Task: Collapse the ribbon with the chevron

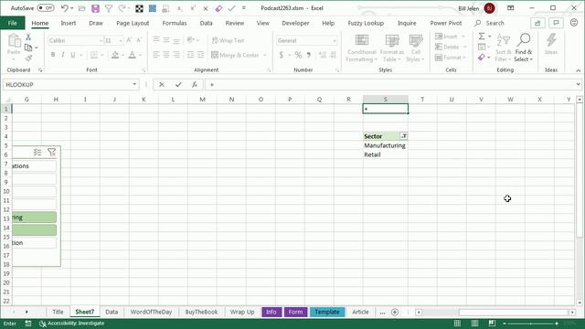Action: (578, 70)
